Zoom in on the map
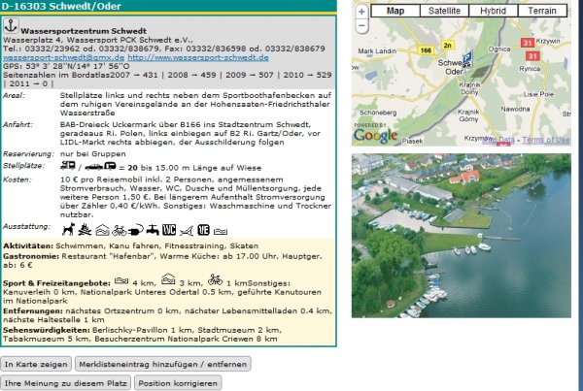Viewport: 583px width, 391px height. click(361, 12)
